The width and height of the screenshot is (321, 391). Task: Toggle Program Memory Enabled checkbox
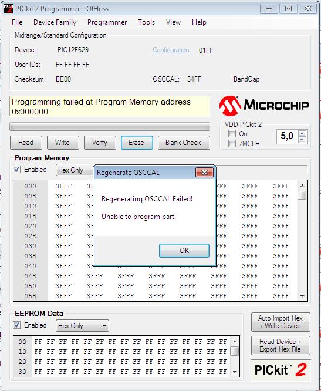click(x=16, y=170)
